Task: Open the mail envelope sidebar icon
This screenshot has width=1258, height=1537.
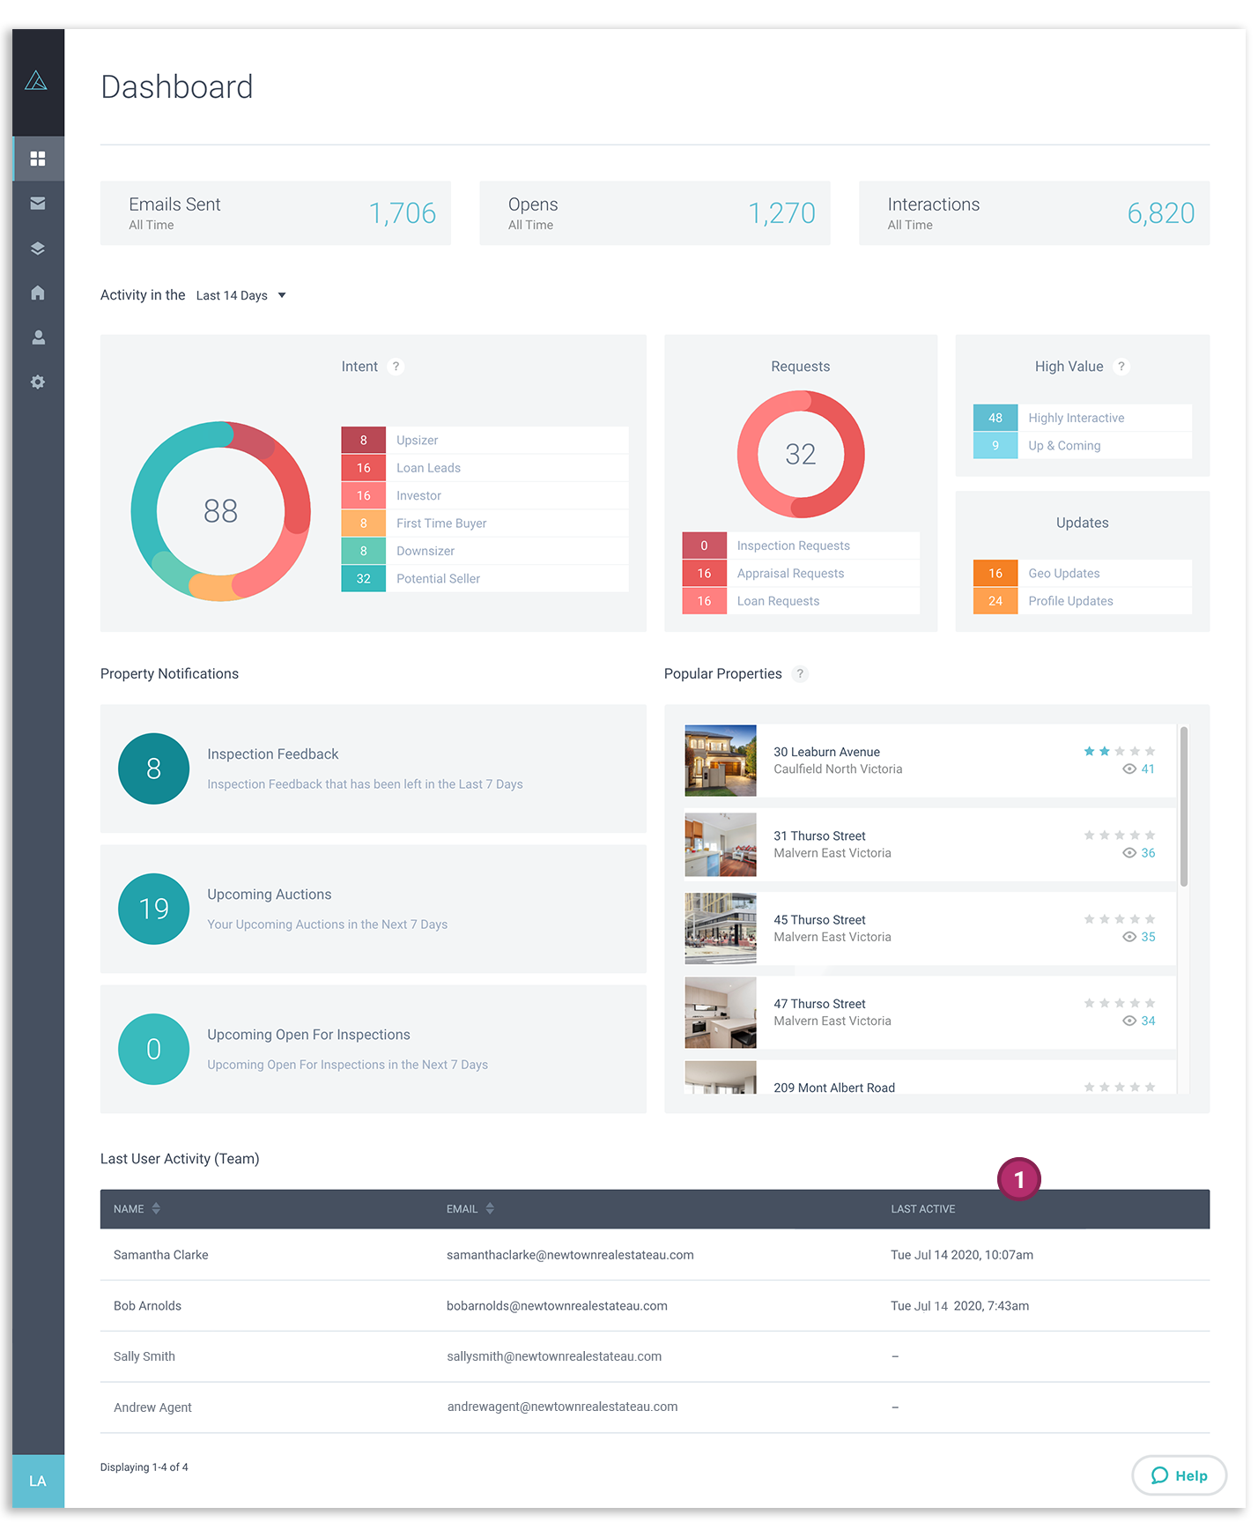Action: pyautogui.click(x=37, y=204)
